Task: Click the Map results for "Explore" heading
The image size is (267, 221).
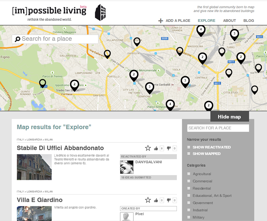Action: point(54,127)
